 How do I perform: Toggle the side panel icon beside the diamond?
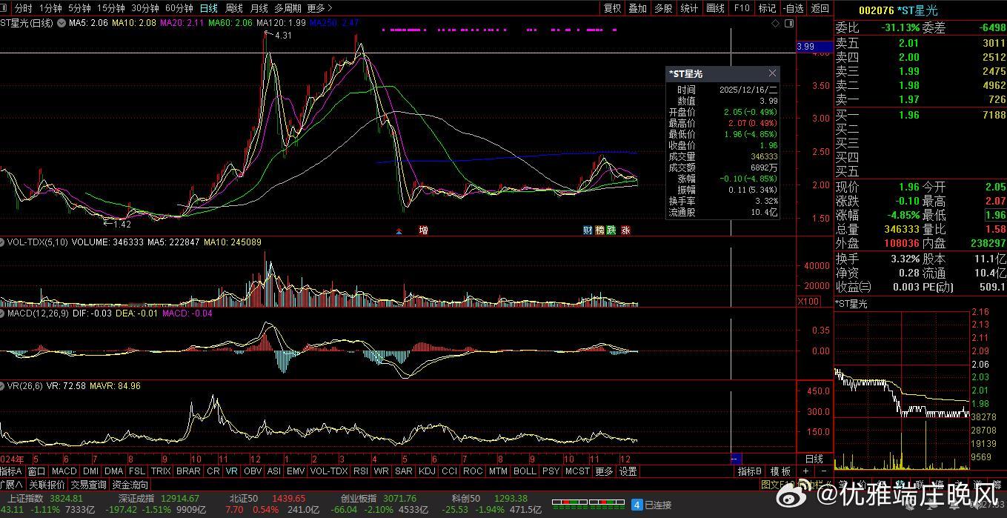[x=788, y=23]
